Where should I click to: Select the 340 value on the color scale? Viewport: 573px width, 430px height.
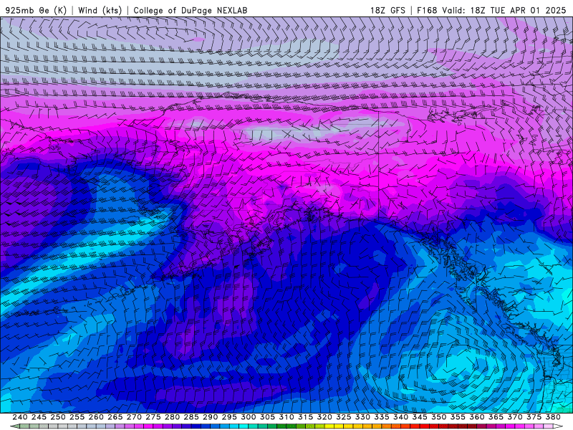(x=400, y=417)
